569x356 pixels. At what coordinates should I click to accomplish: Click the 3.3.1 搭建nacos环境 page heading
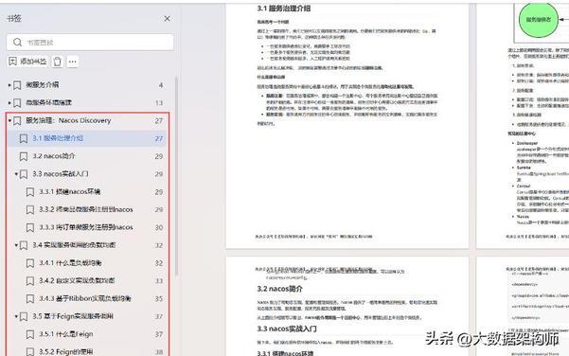click(285, 353)
